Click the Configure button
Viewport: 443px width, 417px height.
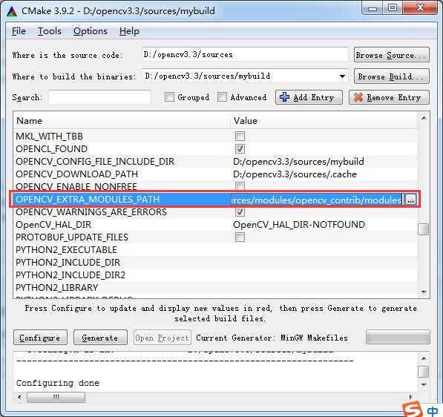click(x=40, y=338)
